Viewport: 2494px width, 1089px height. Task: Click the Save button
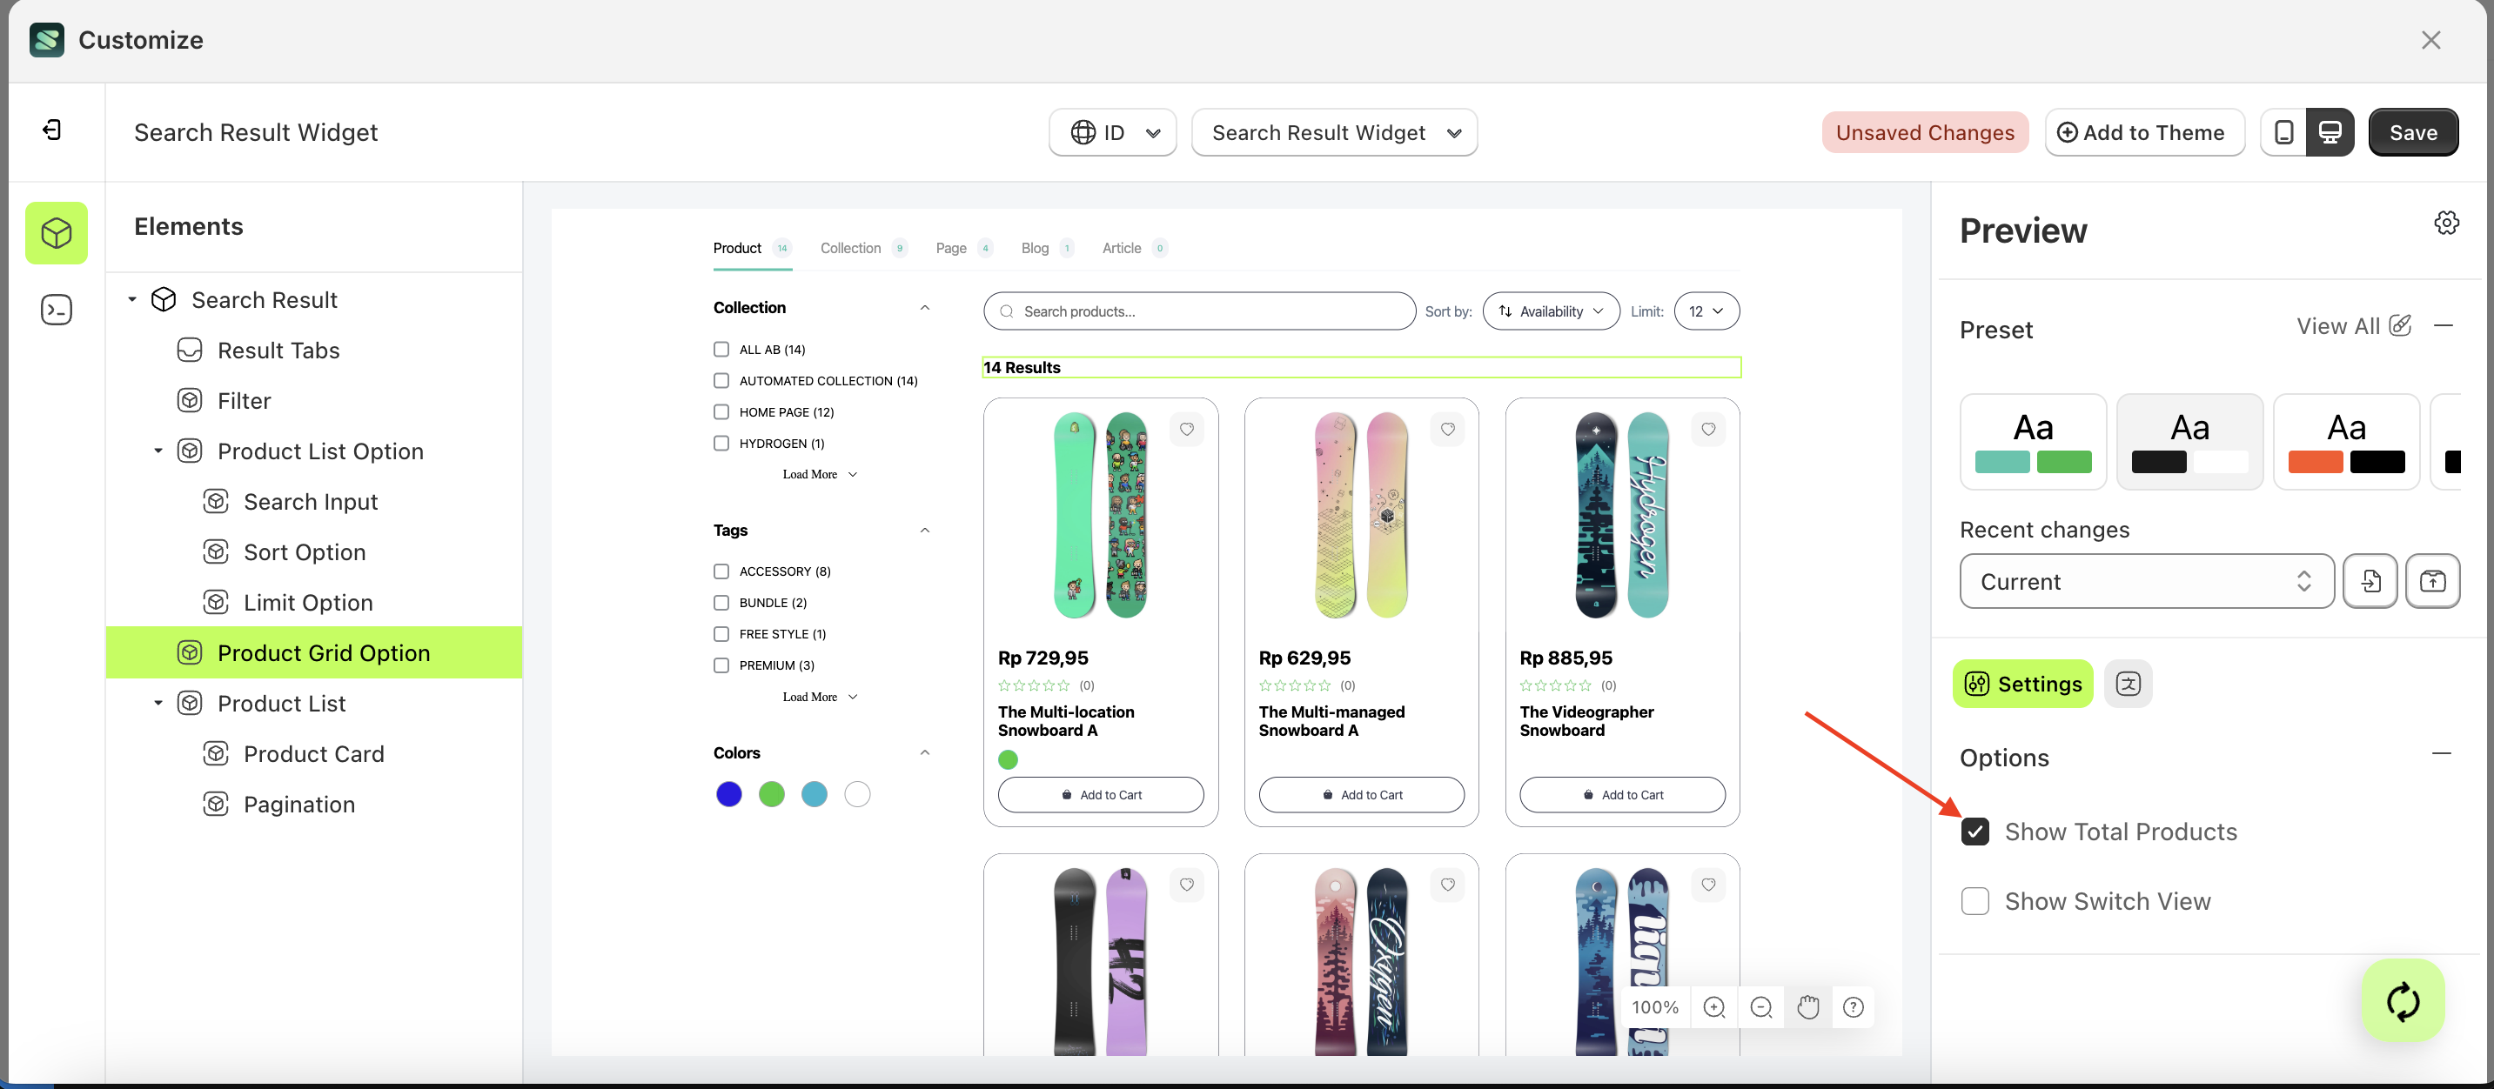[x=2413, y=131]
